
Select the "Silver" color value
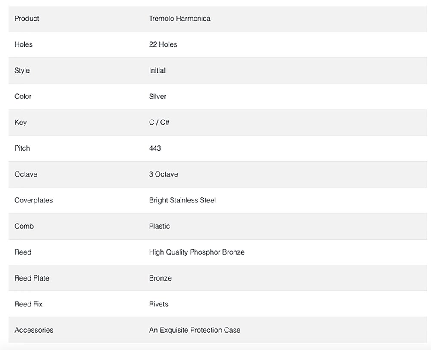click(158, 96)
